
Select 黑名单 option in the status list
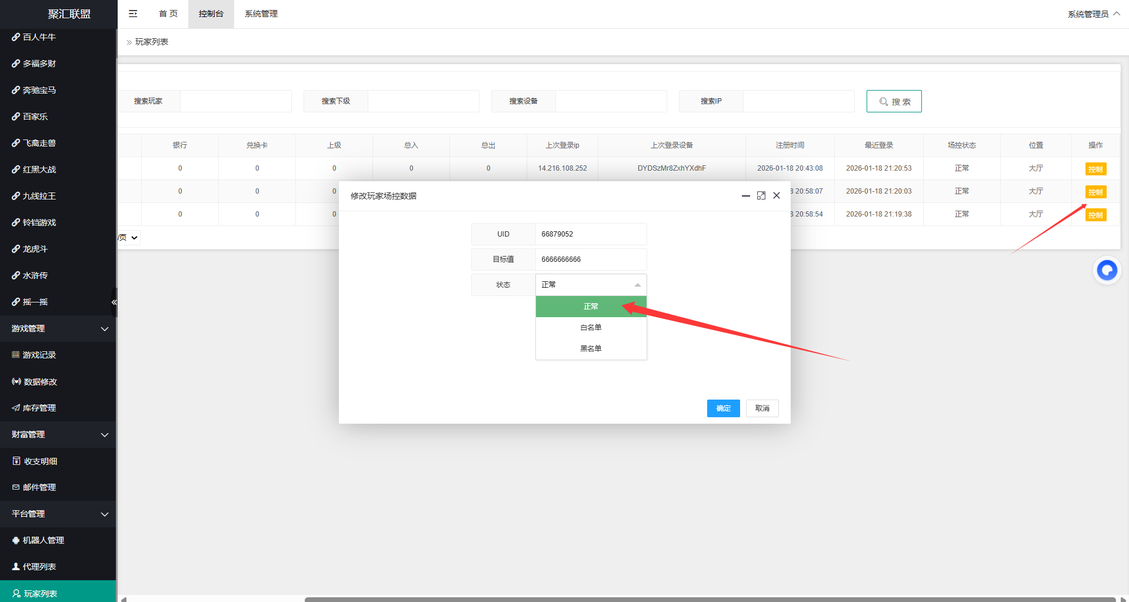[x=591, y=348]
